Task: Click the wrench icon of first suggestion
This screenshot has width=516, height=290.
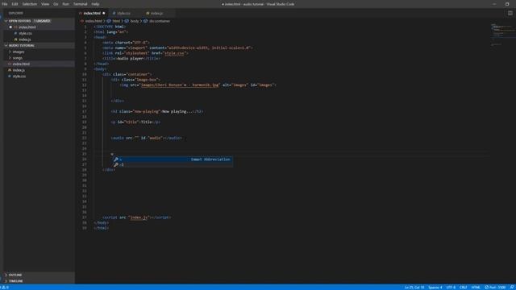Action: 116,159
